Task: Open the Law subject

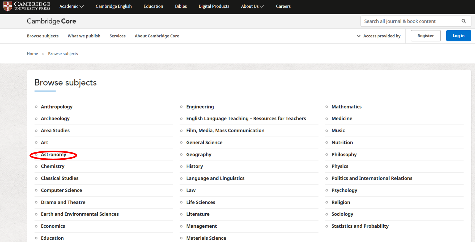Action: (x=191, y=190)
